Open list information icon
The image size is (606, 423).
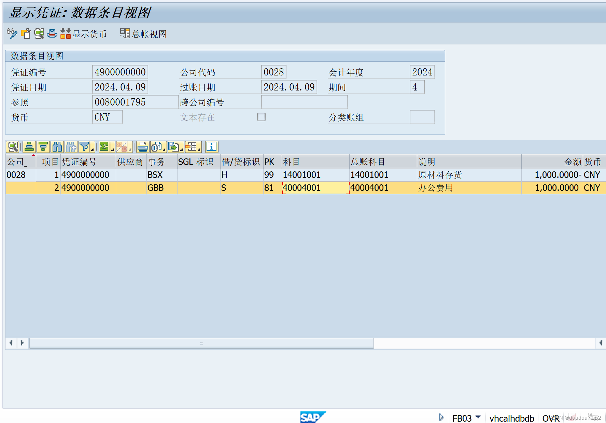tap(211, 147)
